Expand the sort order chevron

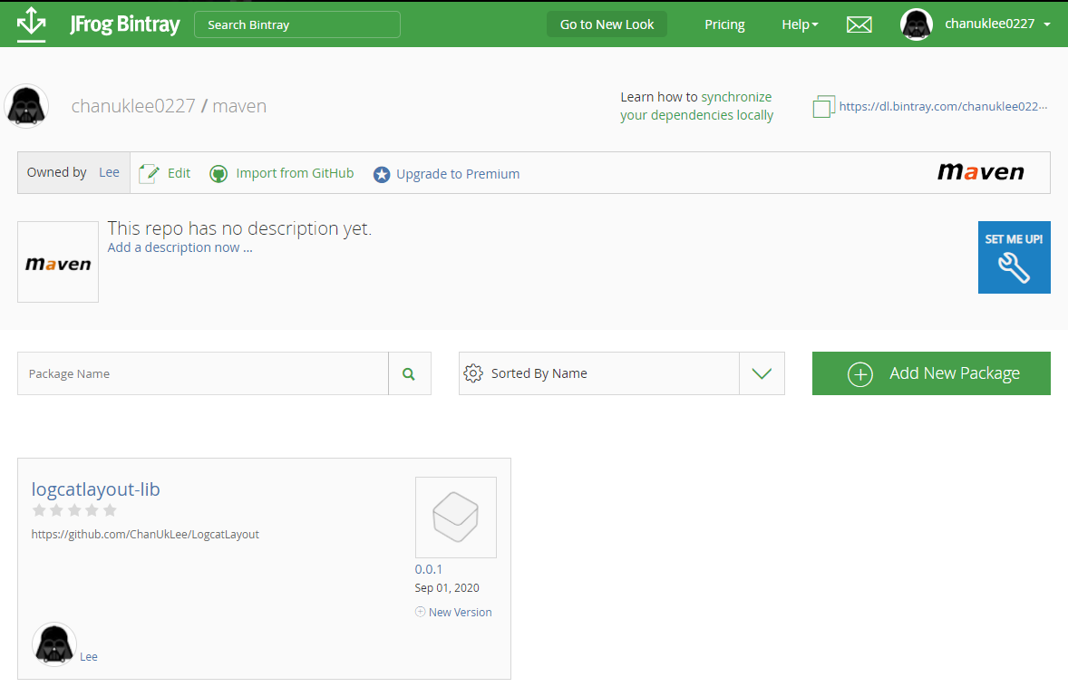click(762, 373)
